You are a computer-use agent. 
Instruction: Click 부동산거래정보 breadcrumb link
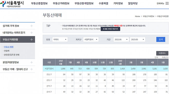[148, 16]
